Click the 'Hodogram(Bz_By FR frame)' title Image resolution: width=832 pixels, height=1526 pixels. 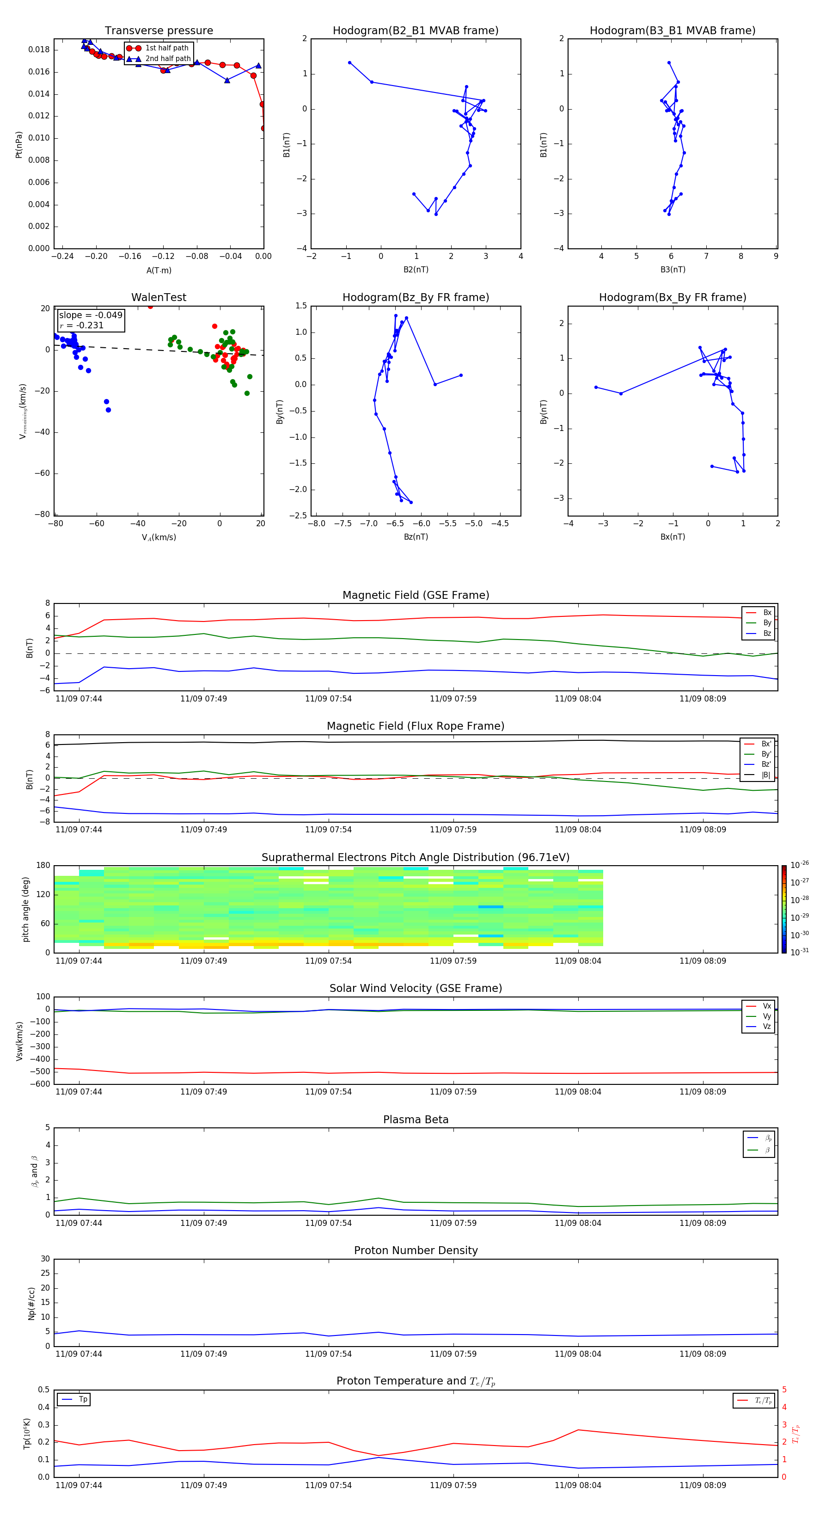point(416,297)
